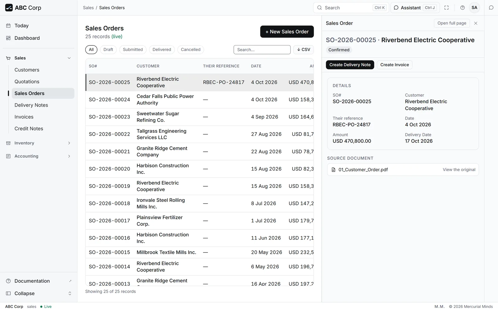
Task: Click View the original link
Action: [459, 170]
